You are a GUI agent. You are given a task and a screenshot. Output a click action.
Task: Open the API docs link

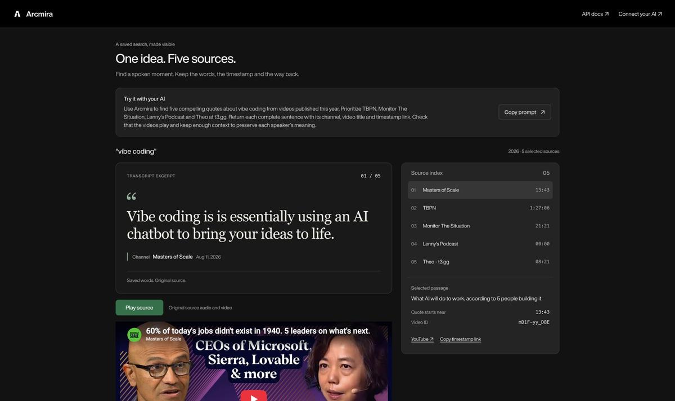(595, 14)
